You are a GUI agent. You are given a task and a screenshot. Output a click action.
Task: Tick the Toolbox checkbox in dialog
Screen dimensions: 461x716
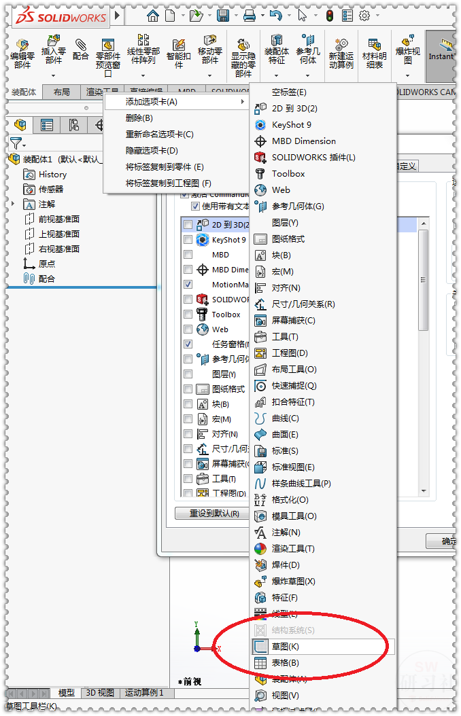tap(188, 314)
